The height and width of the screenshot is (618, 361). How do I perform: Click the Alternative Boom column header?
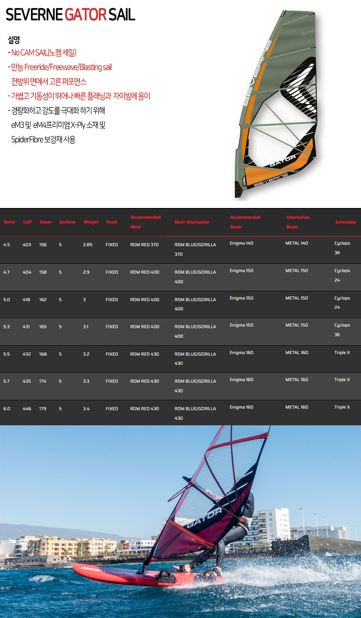click(x=298, y=222)
